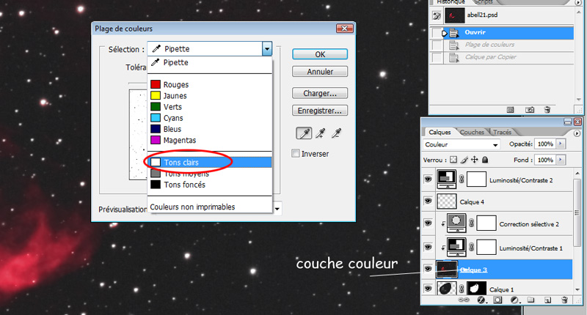Choose Cyans in the selection list
The width and height of the screenshot is (587, 315).
210,118
